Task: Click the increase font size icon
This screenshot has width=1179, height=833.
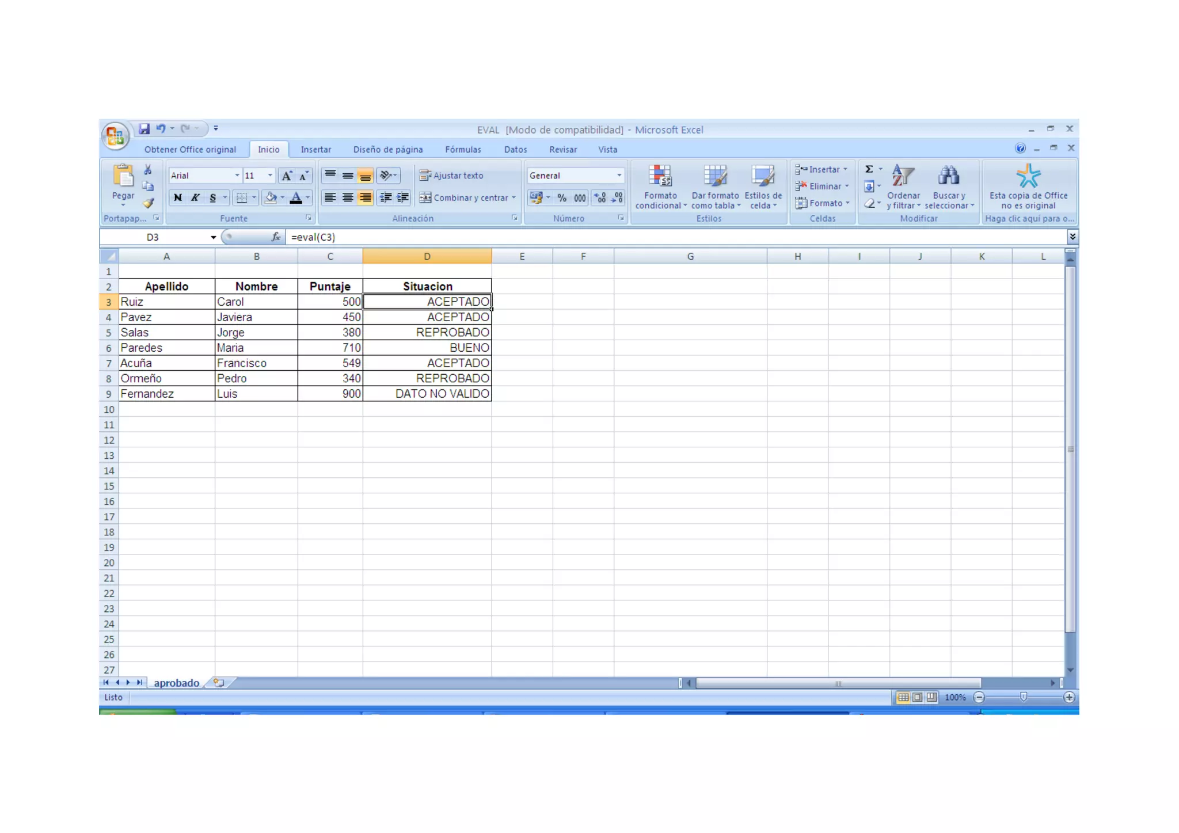Action: click(x=287, y=176)
